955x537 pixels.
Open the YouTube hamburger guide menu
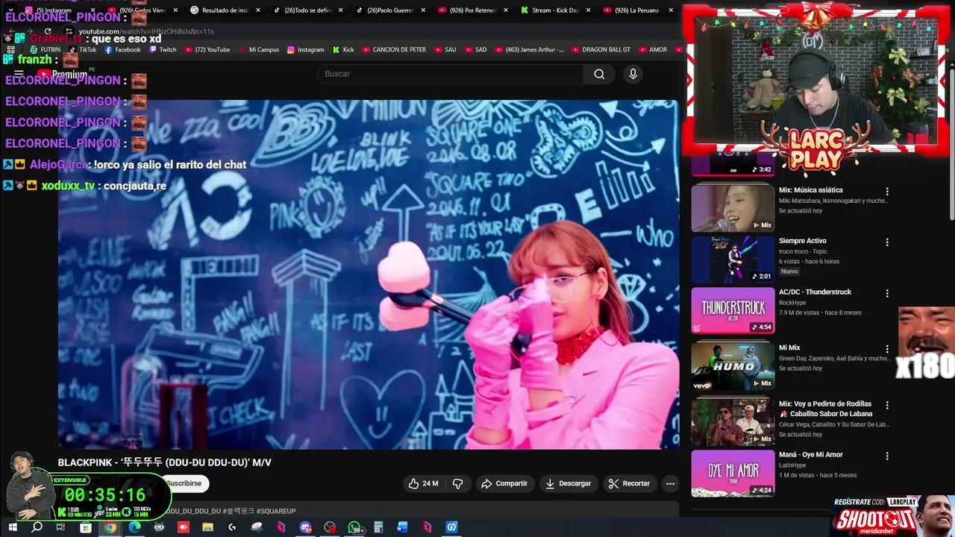click(19, 74)
